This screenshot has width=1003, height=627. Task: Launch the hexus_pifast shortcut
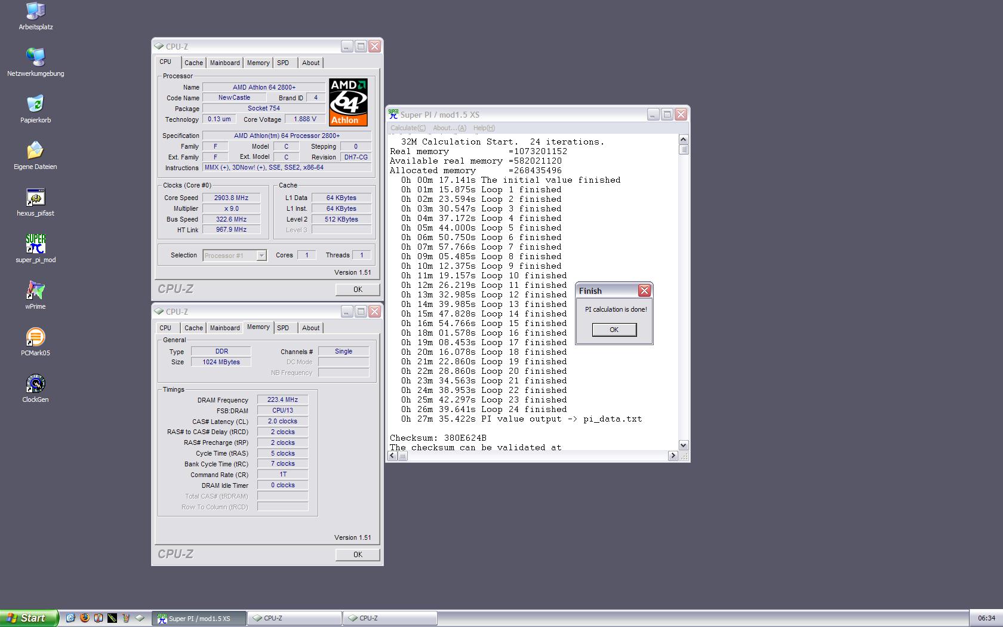(x=35, y=202)
